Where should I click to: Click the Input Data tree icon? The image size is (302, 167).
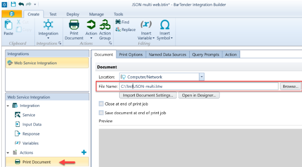(17, 124)
